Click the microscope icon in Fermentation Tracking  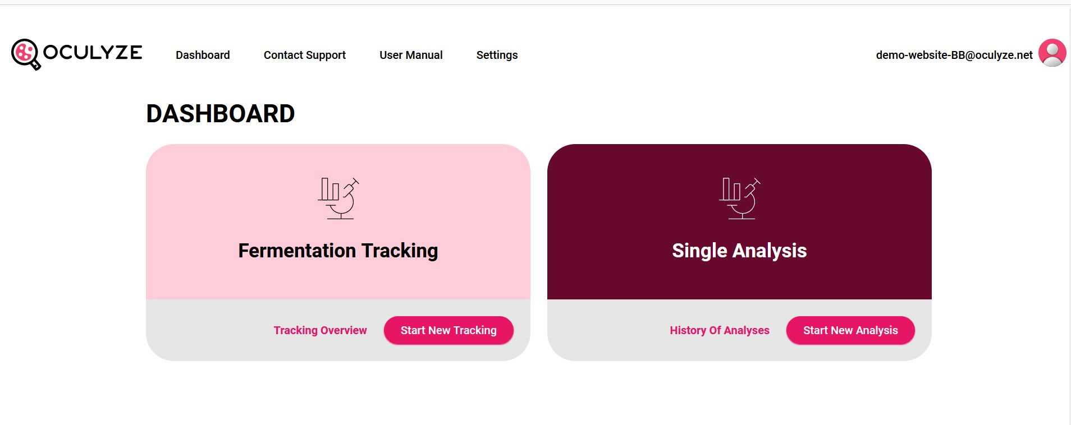coord(338,198)
